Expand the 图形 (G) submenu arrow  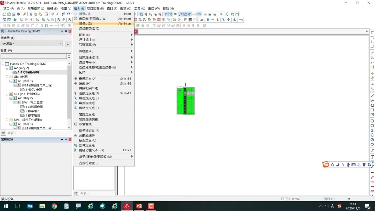132,35
